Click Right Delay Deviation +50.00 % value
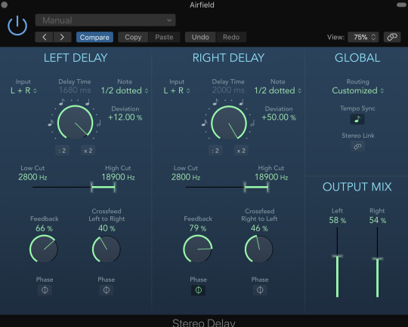This screenshot has width=408, height=327. point(279,118)
